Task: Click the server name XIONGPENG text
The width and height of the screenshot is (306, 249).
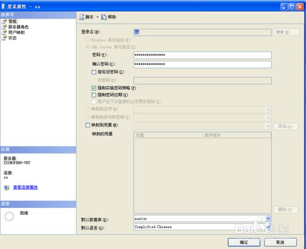Action: pyautogui.click(x=17, y=163)
